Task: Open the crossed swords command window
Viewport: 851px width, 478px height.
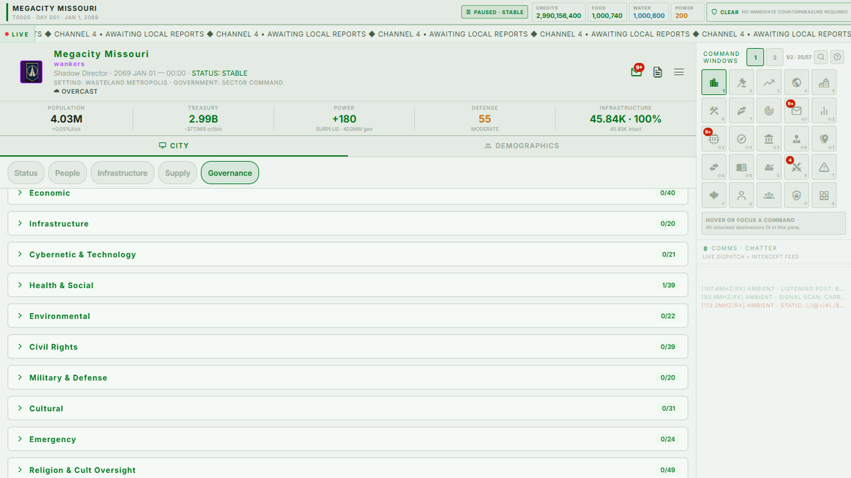Action: tap(796, 167)
